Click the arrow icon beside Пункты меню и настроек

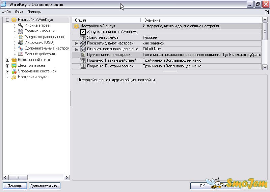pos(83,55)
